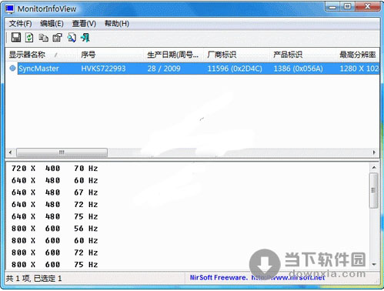Click product ID 1386 (0x056A)

(x=298, y=69)
